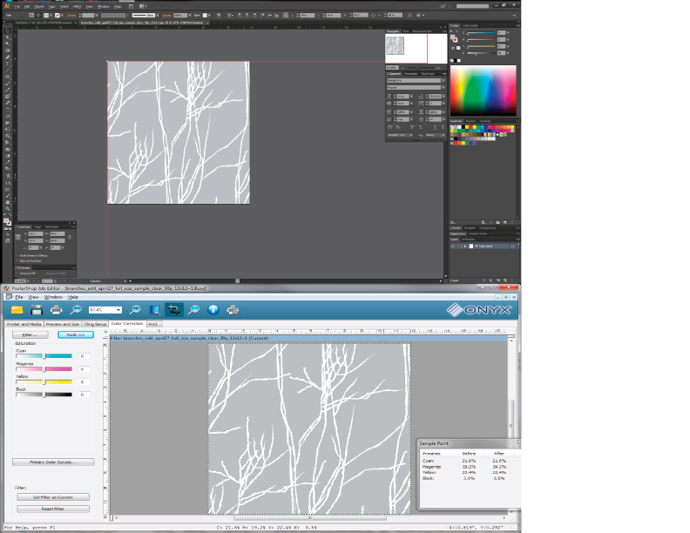
Task: Open the stroke color dropdown in control bar
Action: tap(62, 15)
